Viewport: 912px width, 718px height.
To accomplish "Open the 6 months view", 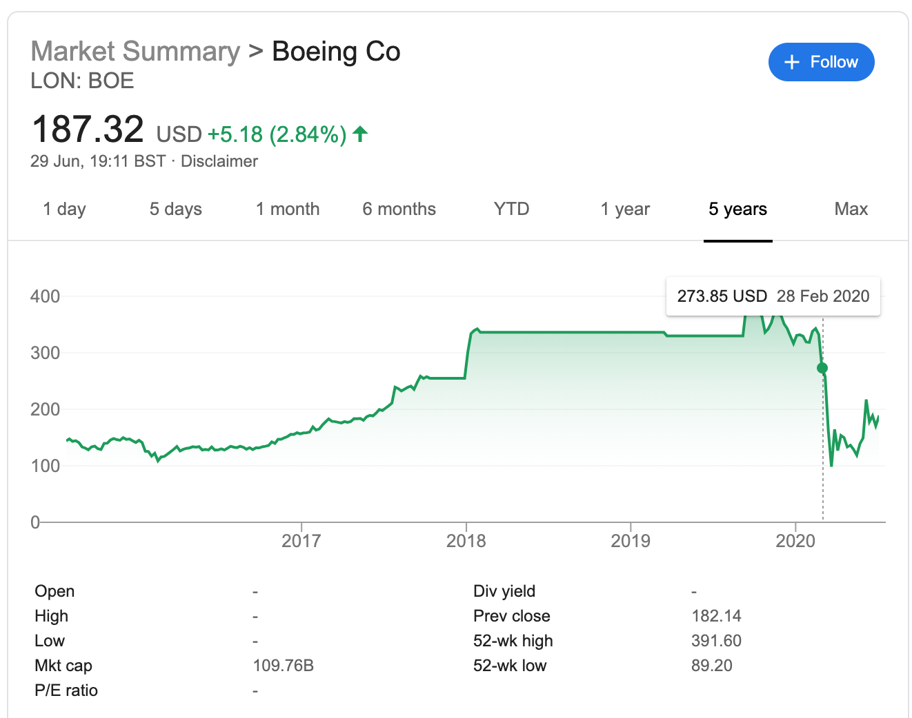I will (x=399, y=209).
